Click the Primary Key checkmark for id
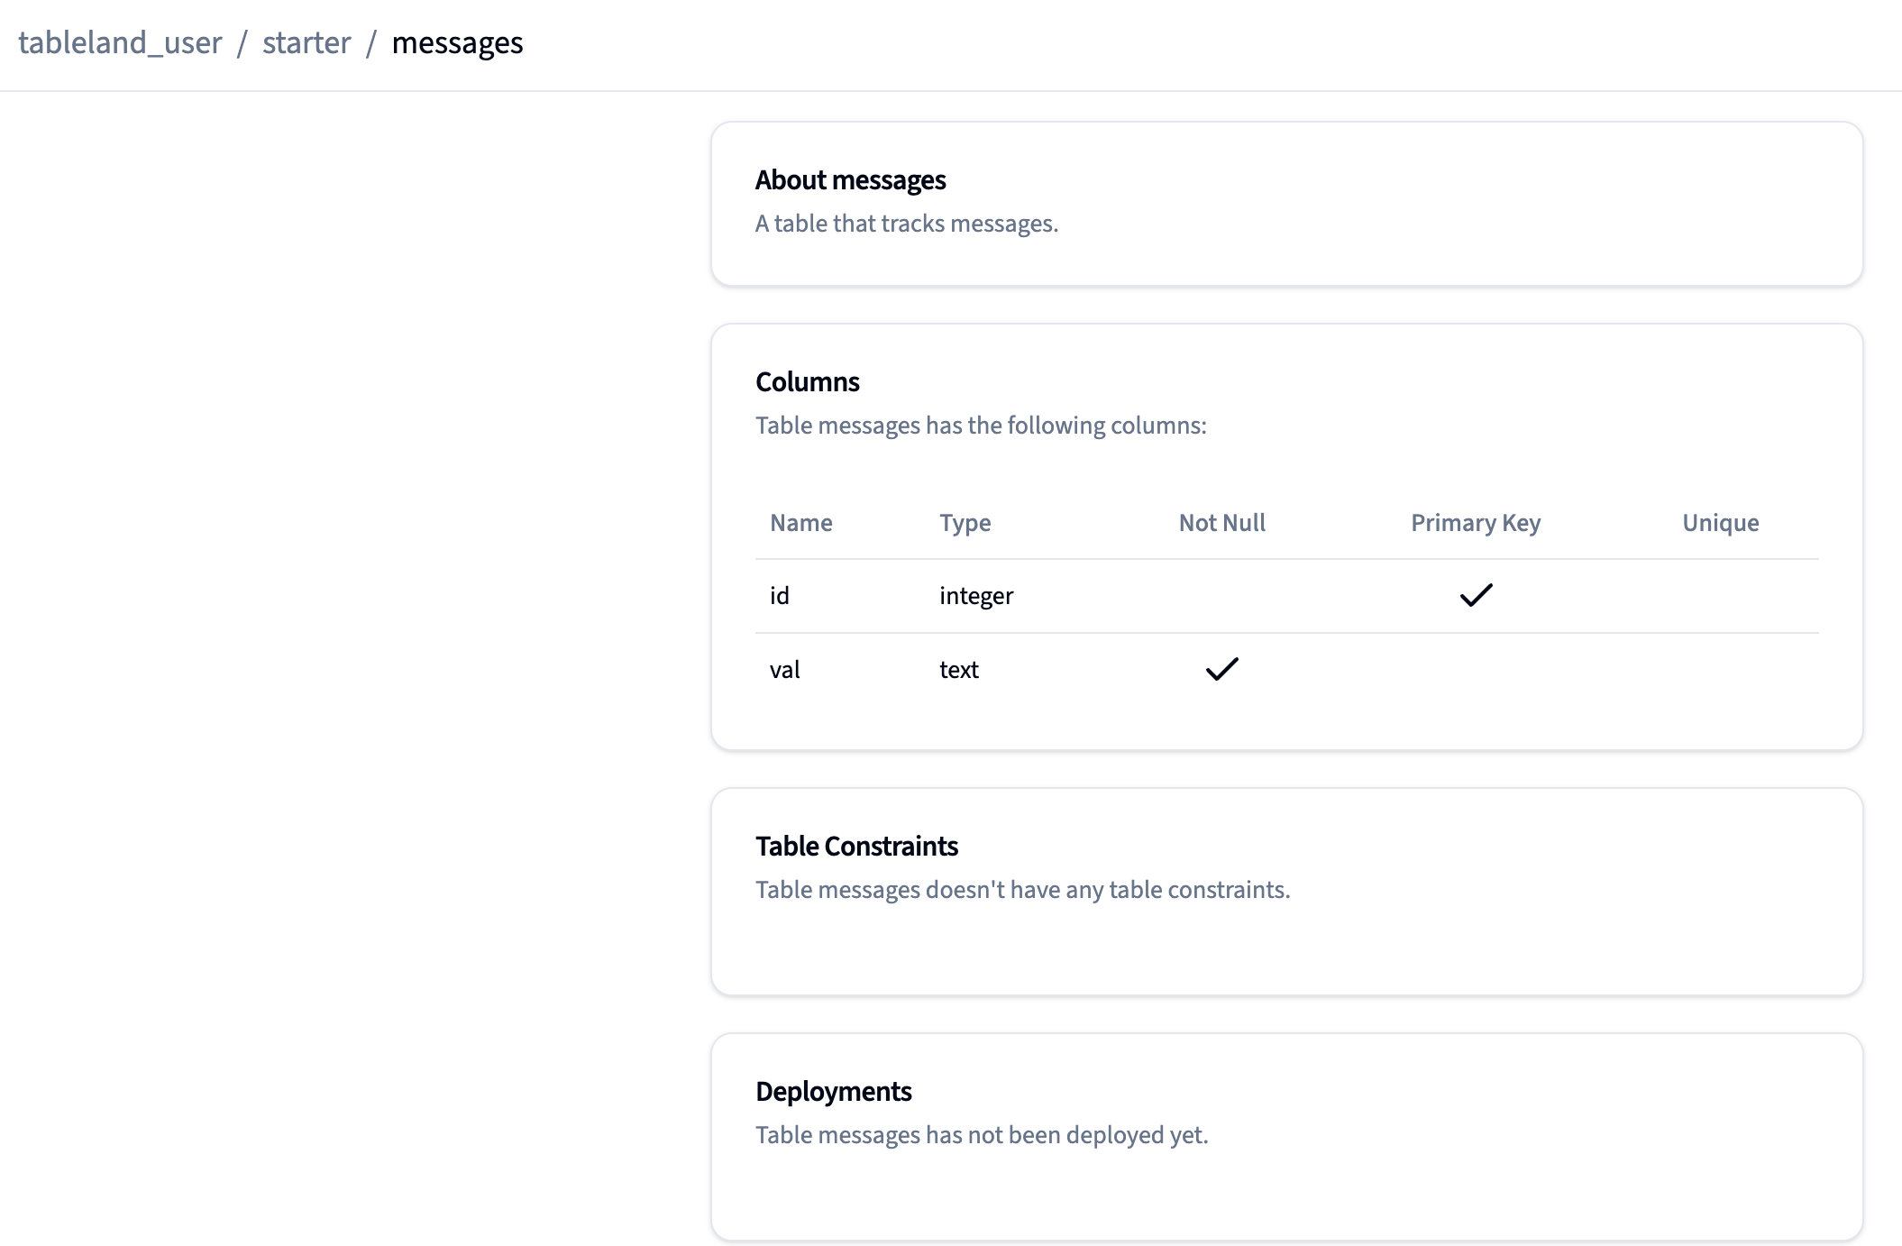 coord(1476,595)
